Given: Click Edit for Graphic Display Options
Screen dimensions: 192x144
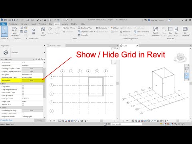Looking at the screenshot, I should [32, 72].
